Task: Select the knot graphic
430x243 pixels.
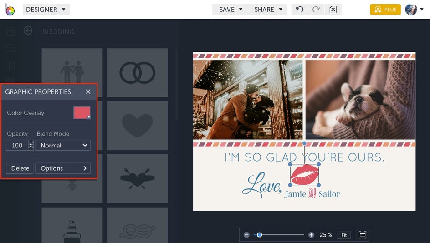Action: click(137, 225)
